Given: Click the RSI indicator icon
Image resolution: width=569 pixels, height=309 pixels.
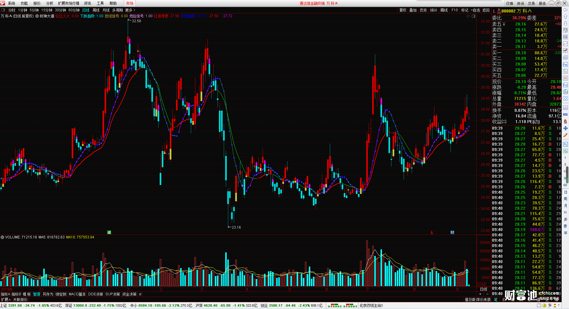Looking at the screenshot, I should click(565, 114).
